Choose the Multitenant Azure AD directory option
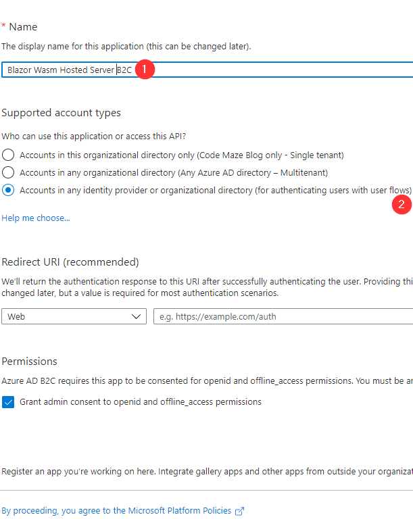The image size is (413, 519). click(x=8, y=172)
